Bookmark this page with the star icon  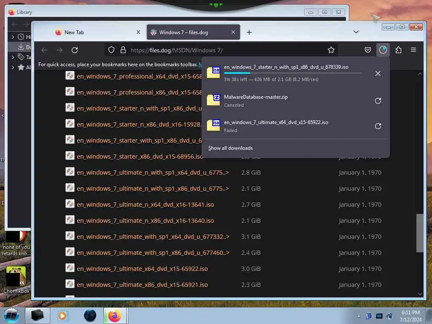click(x=331, y=50)
